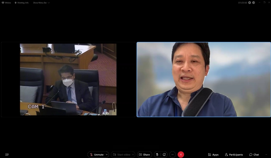The height and width of the screenshot is (158, 271).
Task: Open the emoji reactions picker
Action: 164,155
